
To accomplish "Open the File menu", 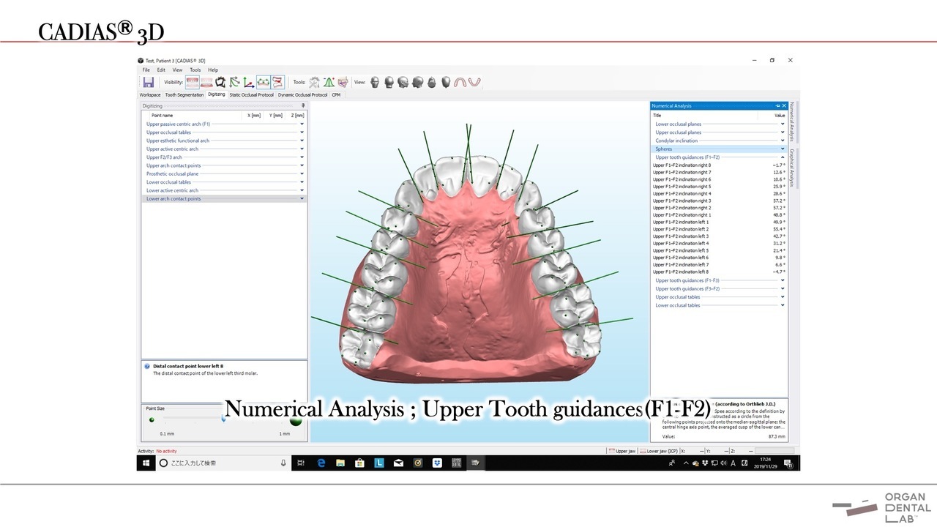I will [146, 70].
